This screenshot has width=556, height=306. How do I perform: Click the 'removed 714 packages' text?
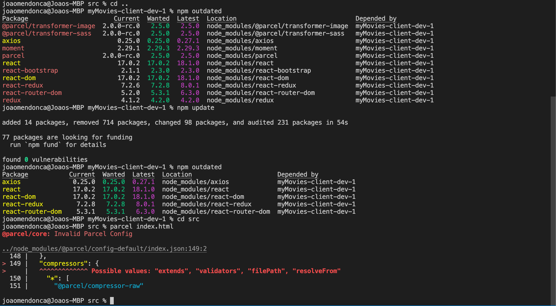pos(110,123)
